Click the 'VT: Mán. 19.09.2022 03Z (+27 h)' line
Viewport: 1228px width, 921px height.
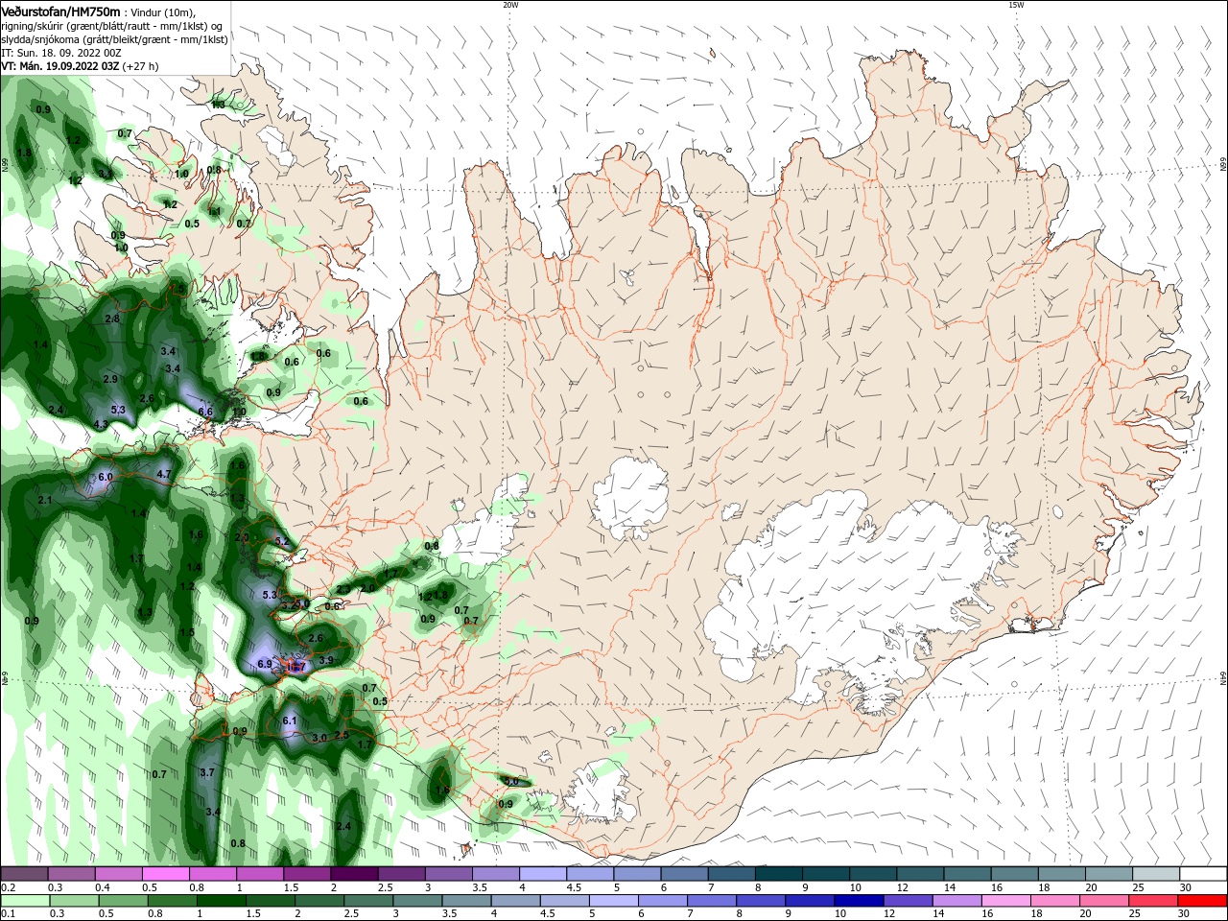click(80, 66)
